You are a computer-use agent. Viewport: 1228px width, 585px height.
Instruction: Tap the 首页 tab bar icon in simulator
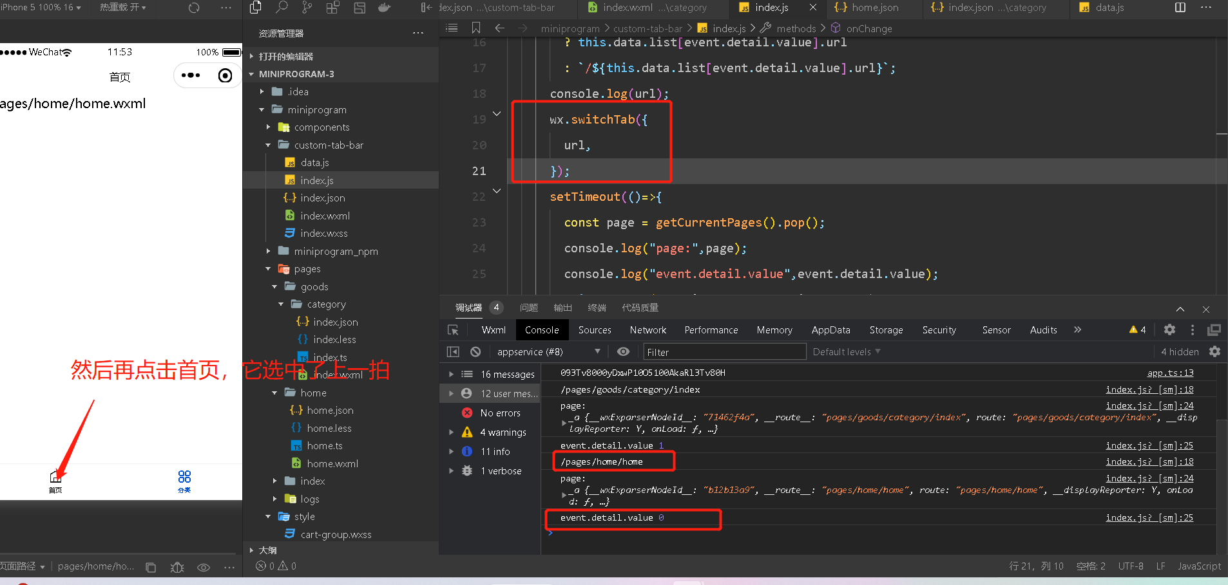[x=55, y=481]
